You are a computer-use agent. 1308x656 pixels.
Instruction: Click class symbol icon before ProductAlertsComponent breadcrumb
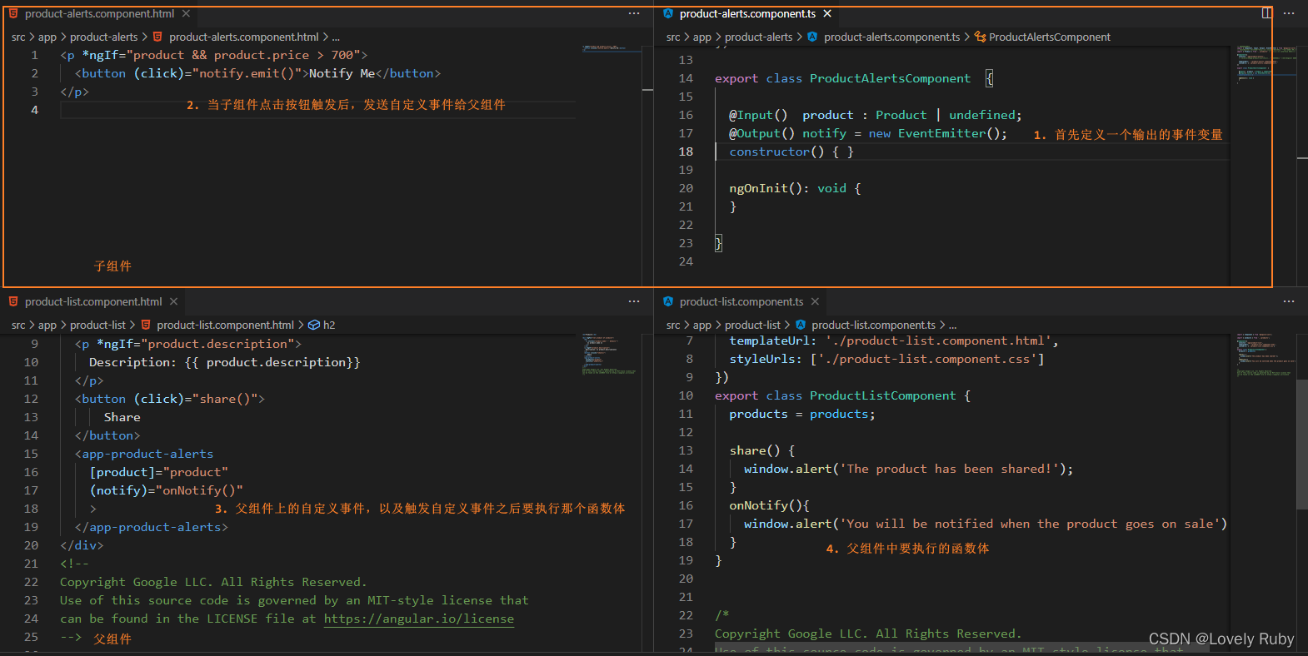coord(980,37)
